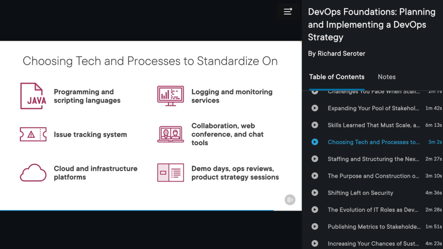
Task: Click the cloud infrastructure platforms icon
Action: [33, 173]
